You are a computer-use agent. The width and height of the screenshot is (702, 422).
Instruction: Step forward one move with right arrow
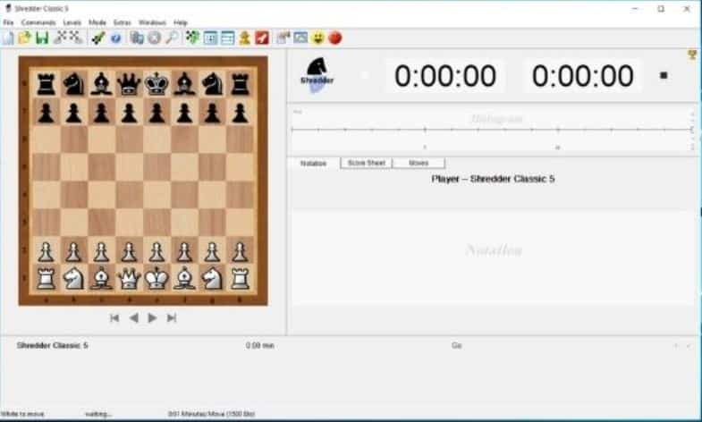[x=152, y=317]
